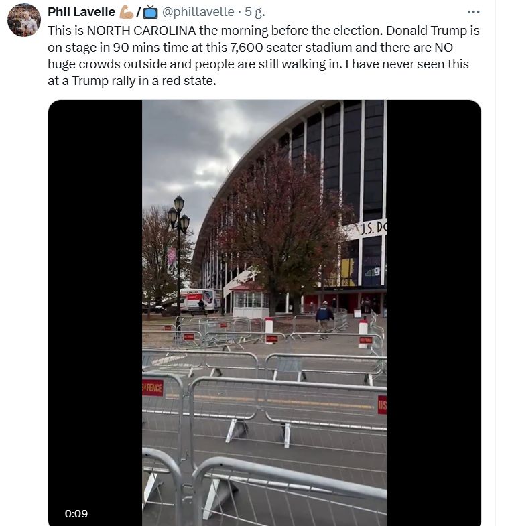Click the flexed bicep emoji in name
This screenshot has height=526, width=508.
126,12
